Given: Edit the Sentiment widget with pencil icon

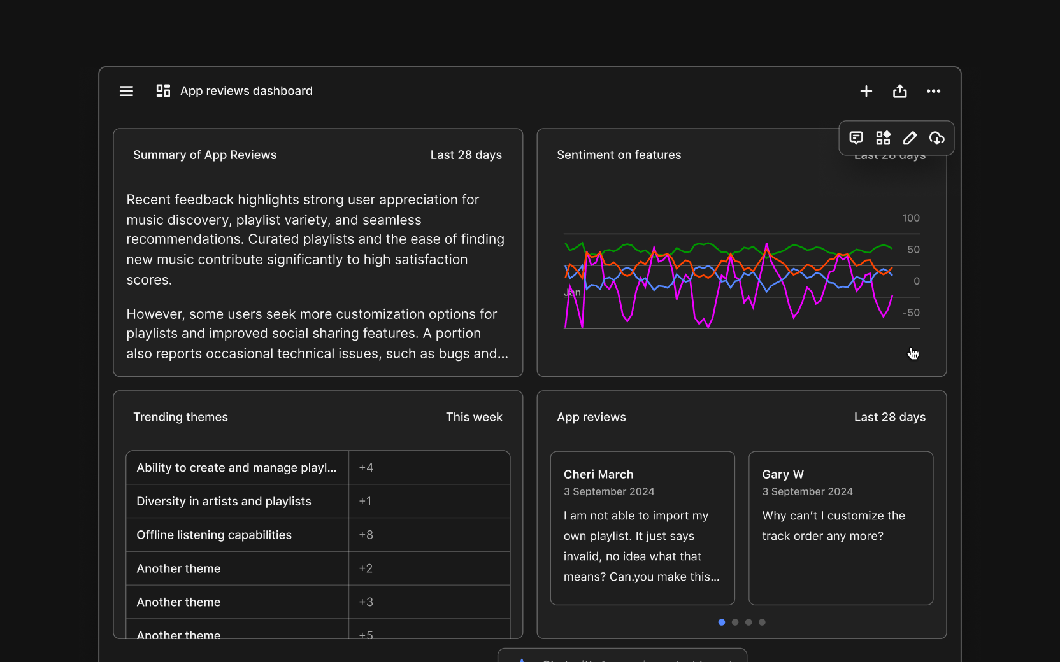Looking at the screenshot, I should pyautogui.click(x=910, y=138).
